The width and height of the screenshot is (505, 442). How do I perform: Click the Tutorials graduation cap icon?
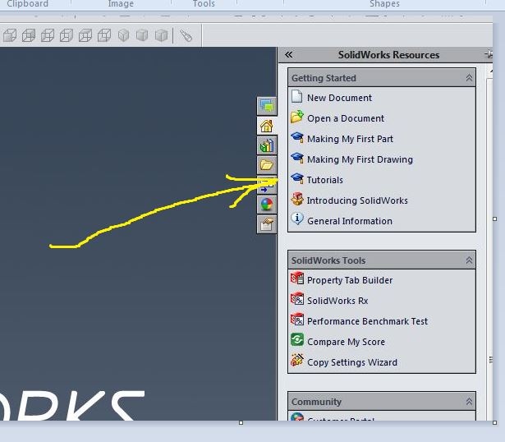click(x=297, y=178)
